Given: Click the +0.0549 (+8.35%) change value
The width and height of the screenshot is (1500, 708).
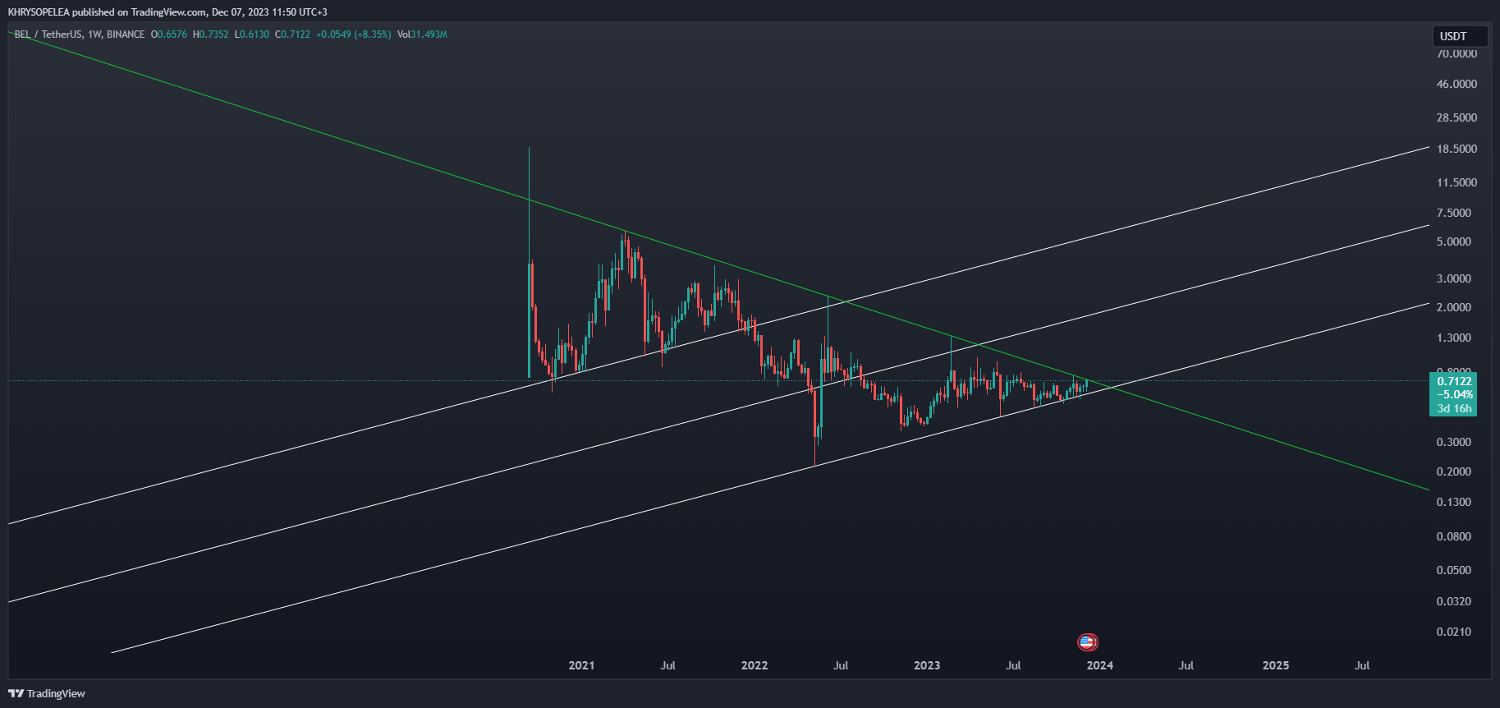Looking at the screenshot, I should click(354, 34).
